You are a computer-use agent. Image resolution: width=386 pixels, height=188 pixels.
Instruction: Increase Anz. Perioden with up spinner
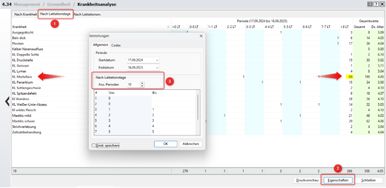pyautogui.click(x=142, y=83)
